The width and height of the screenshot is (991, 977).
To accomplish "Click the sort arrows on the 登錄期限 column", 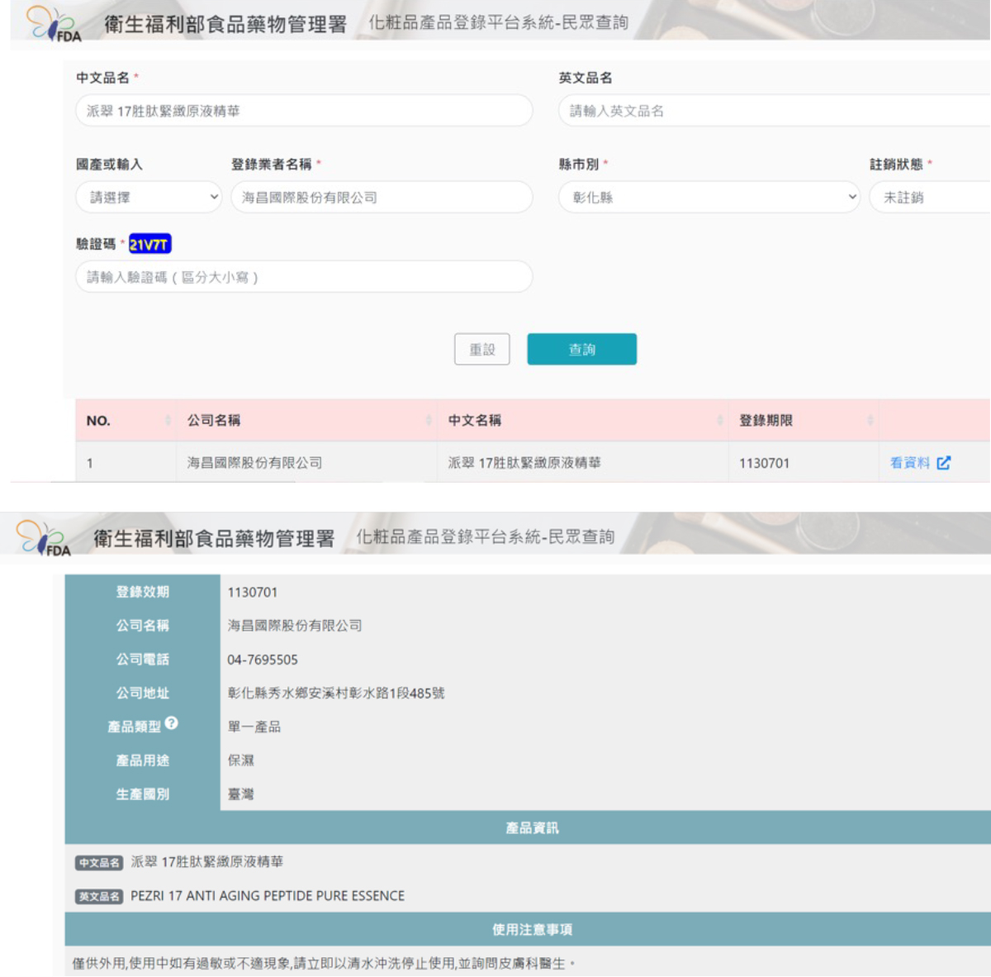I will pyautogui.click(x=870, y=421).
